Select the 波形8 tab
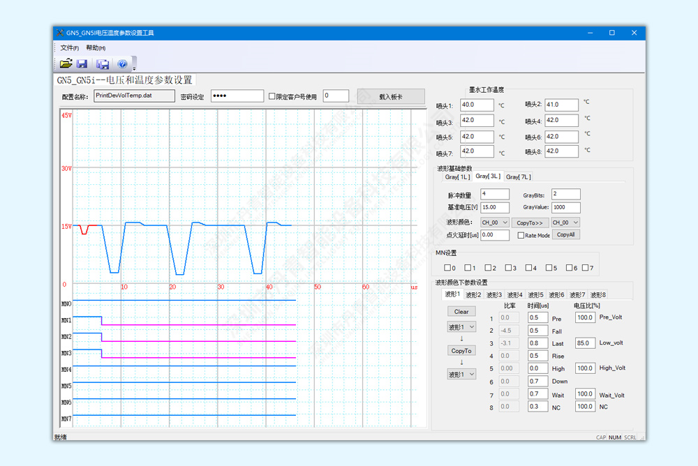The height and width of the screenshot is (466, 698). (x=598, y=294)
